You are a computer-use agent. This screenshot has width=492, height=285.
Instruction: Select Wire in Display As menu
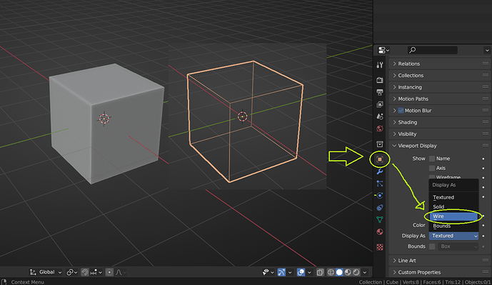(453, 216)
